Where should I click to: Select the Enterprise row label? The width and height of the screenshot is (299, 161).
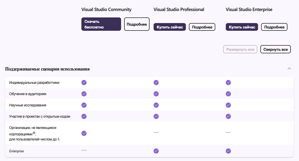(x=17, y=151)
